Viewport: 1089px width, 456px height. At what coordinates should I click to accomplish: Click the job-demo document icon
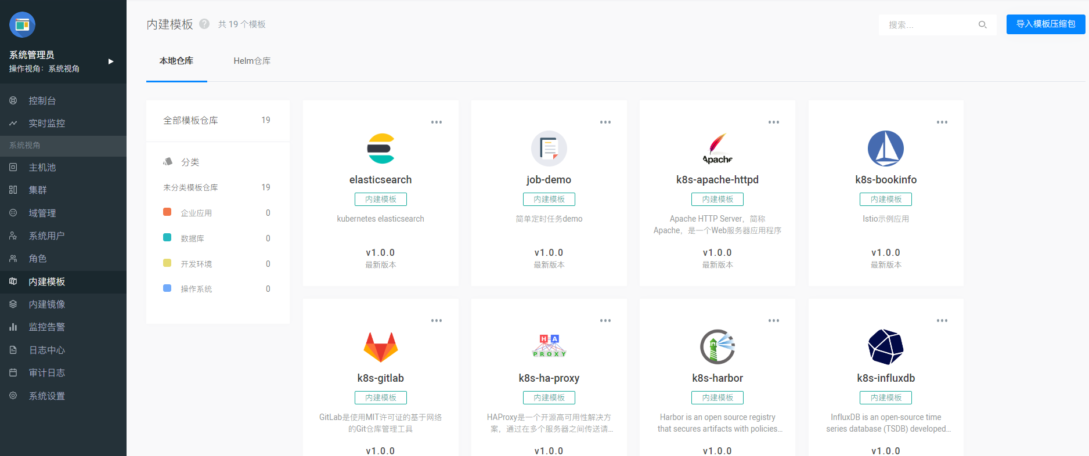click(x=549, y=149)
